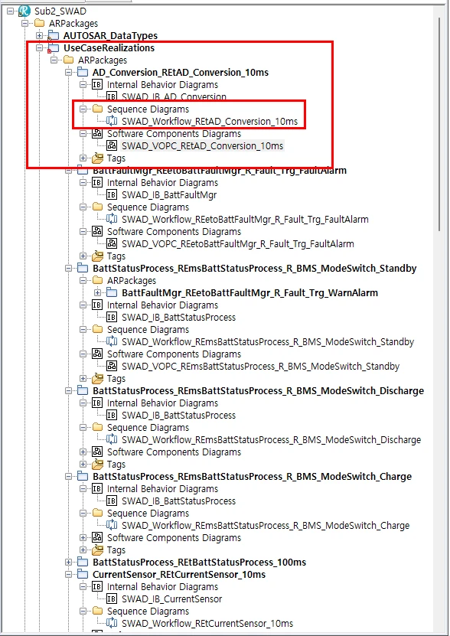
Task: Select BattStatusProcess_REmsBattStatusProcess_R_BMS_ModeSwitch_Charge package
Action: tap(252, 476)
